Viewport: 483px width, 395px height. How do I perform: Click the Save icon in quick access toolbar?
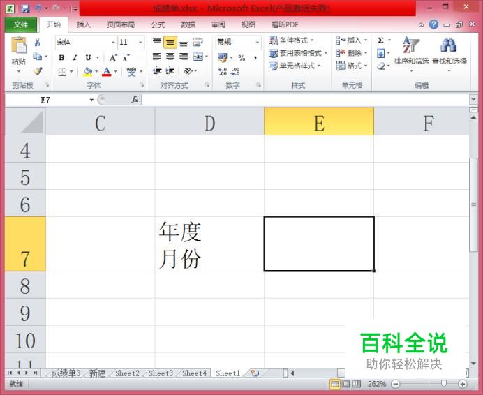point(25,8)
